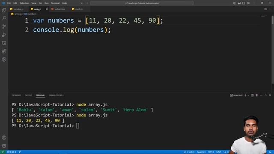Viewport: 274px width, 154px height.
Task: Open editor More Actions ellipsis
Action: click(x=270, y=9)
